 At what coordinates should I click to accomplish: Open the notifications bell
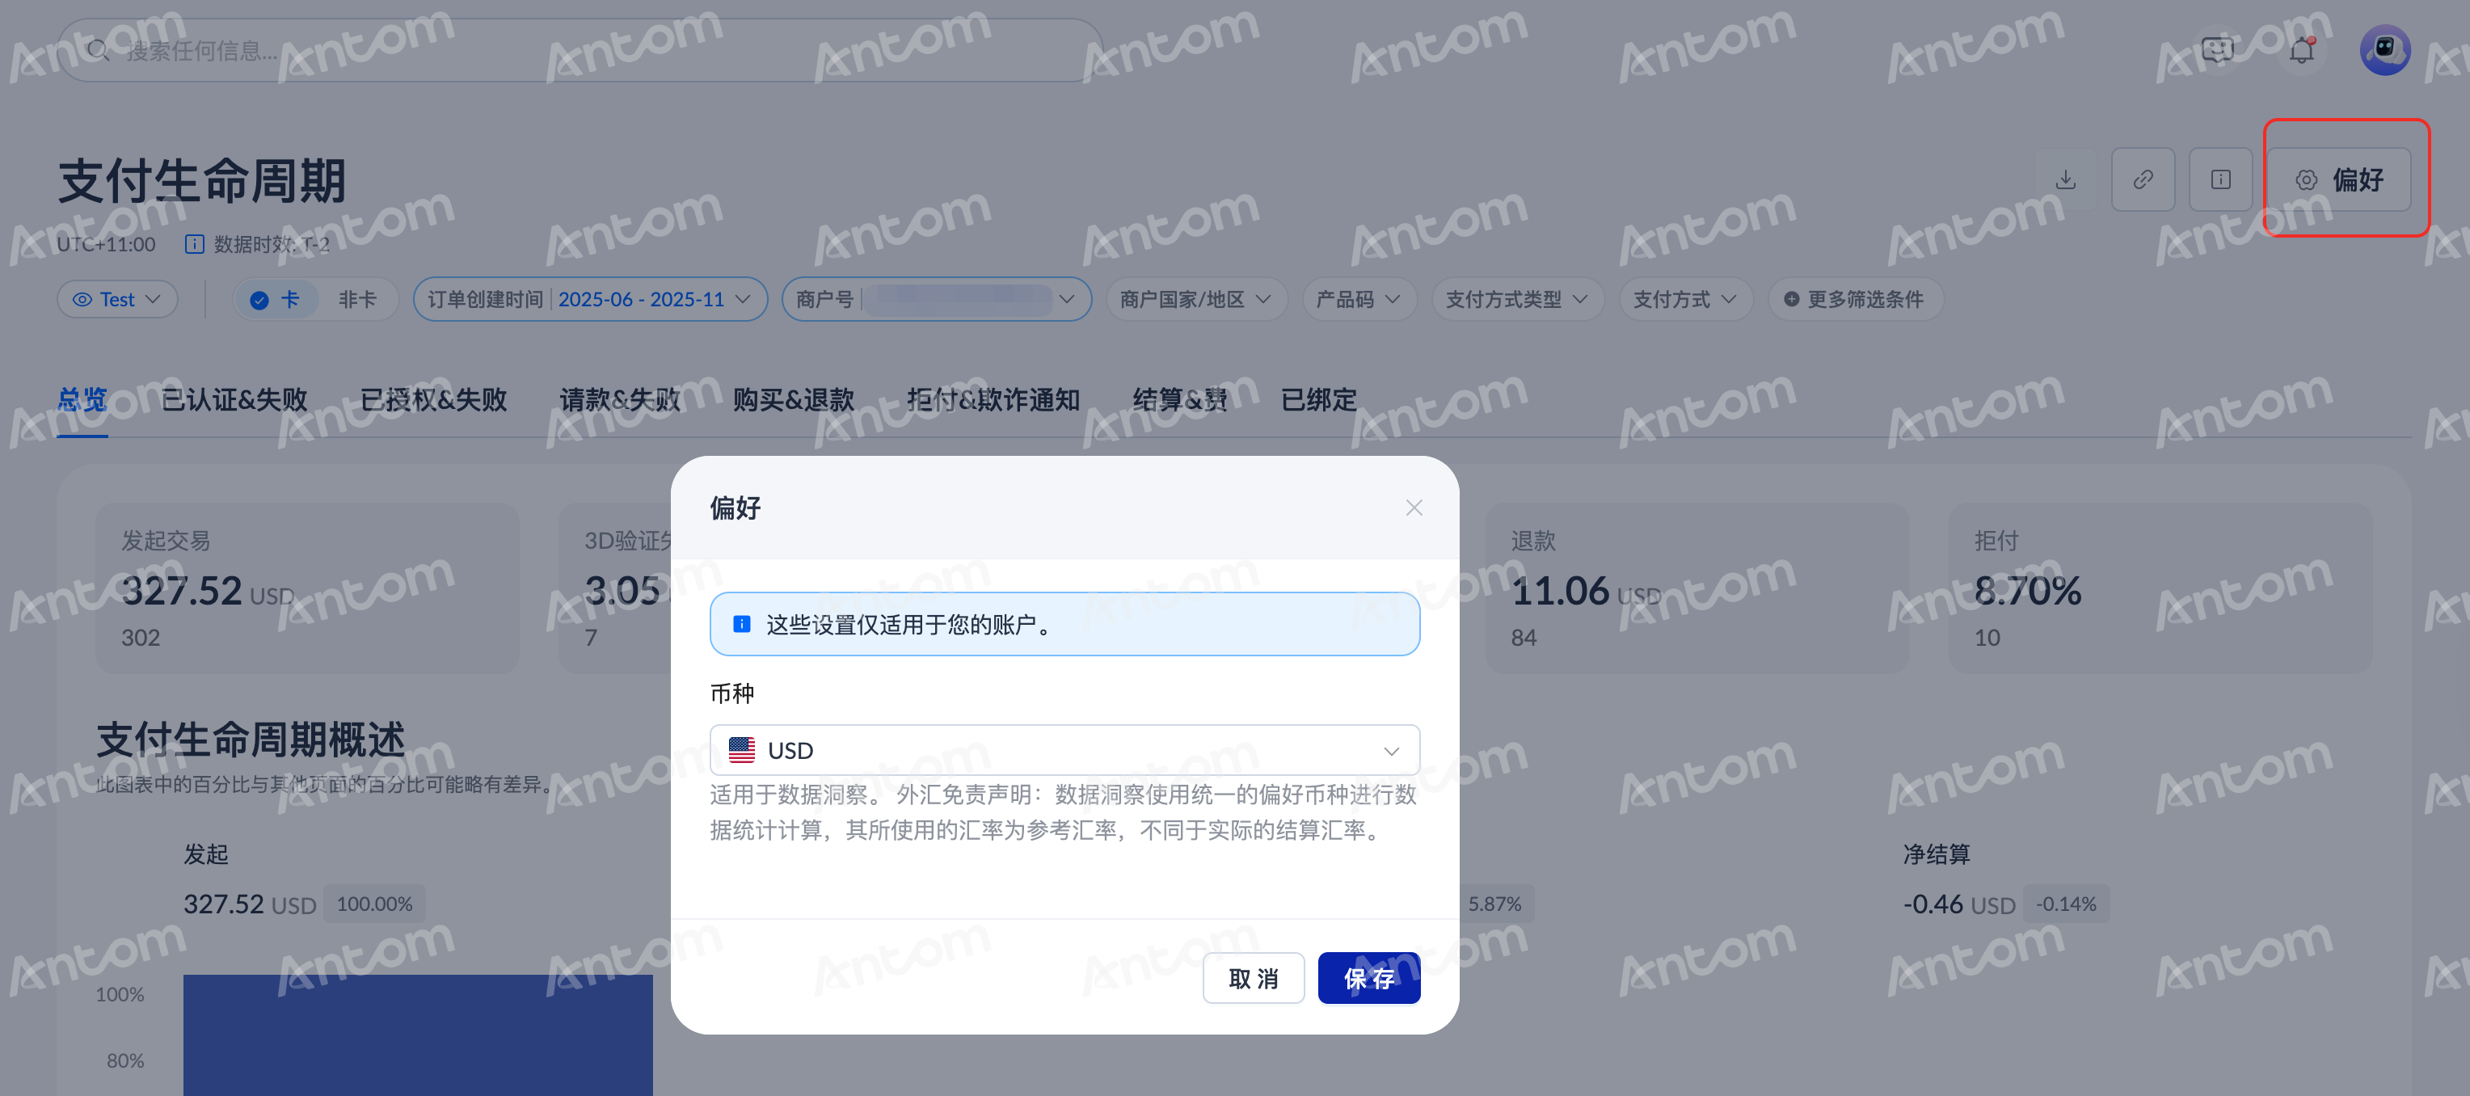click(x=2301, y=50)
